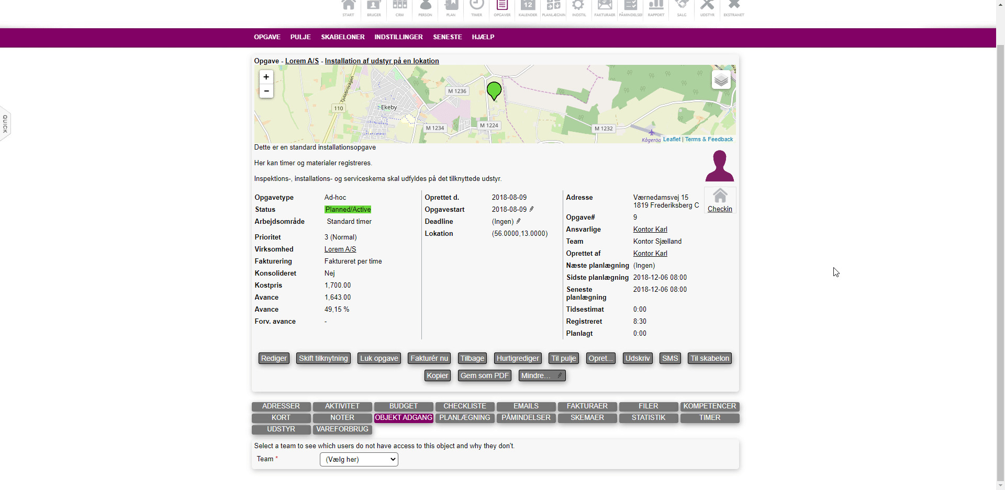Click the map layers icon

tap(721, 80)
